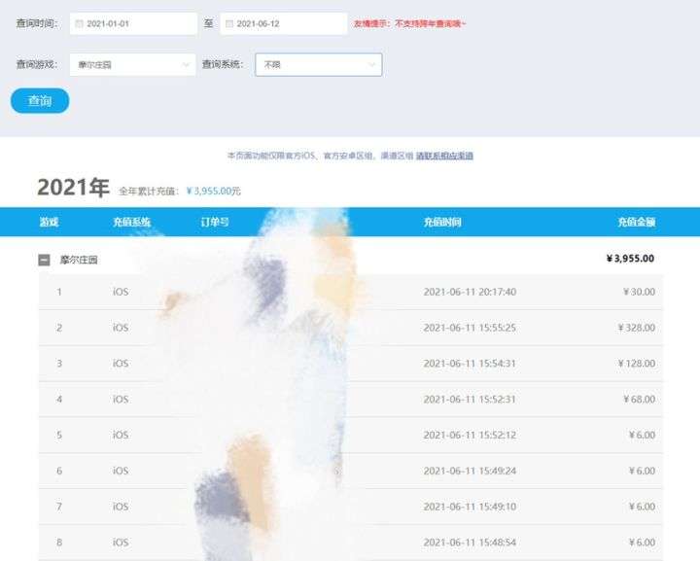700x561 pixels.
Task: Click the 查询 search button
Action: pyautogui.click(x=40, y=101)
